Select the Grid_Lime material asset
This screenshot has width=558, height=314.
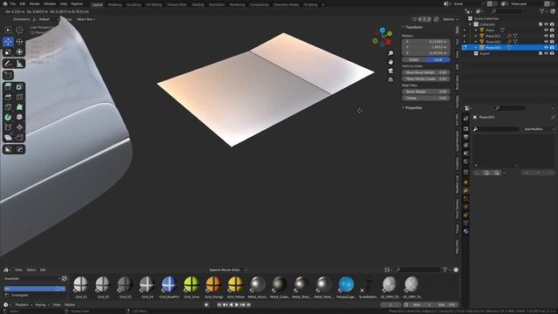click(192, 287)
